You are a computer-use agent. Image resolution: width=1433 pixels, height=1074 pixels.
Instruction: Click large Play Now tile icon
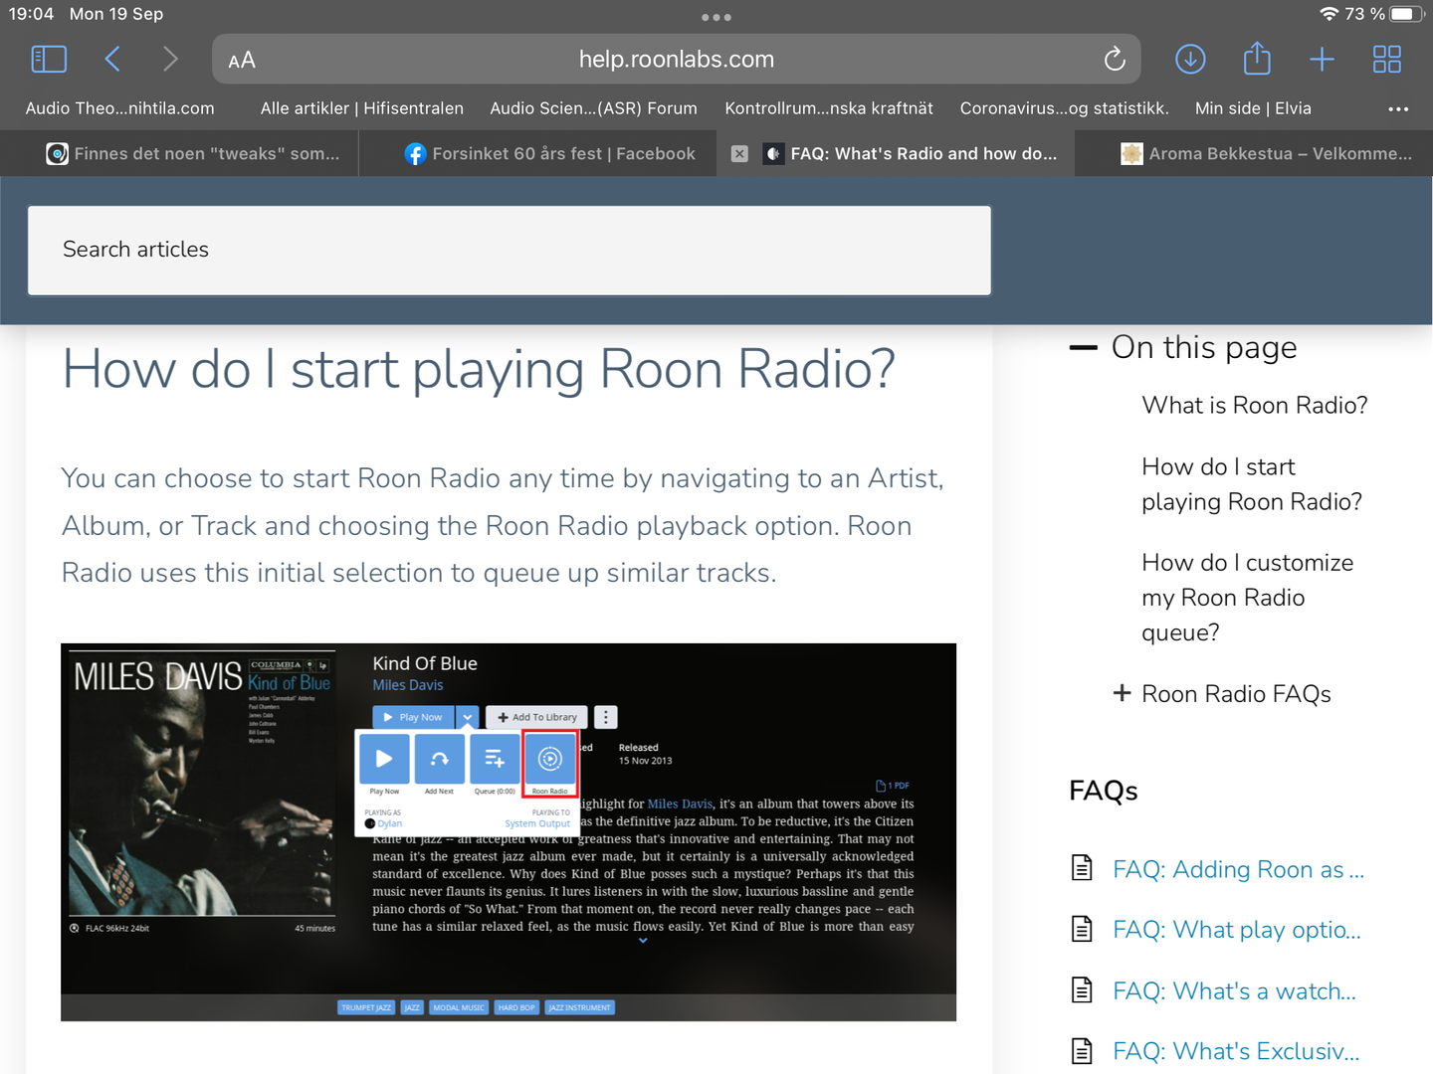coord(384,759)
